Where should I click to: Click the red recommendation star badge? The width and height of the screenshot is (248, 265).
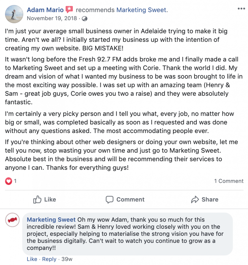[x=69, y=10]
